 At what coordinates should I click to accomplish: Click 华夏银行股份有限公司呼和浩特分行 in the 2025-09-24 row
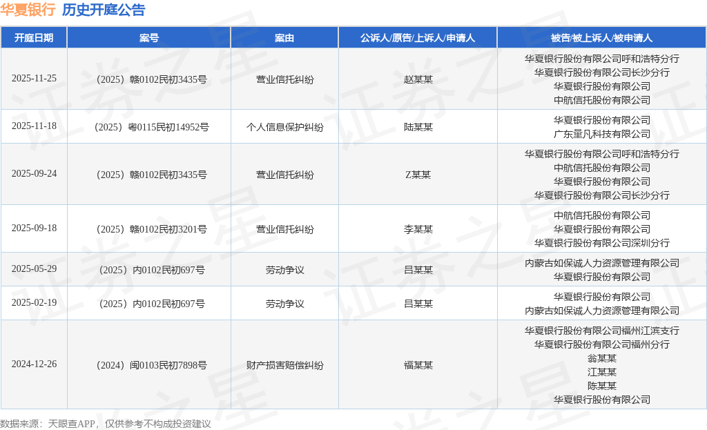tap(602, 154)
